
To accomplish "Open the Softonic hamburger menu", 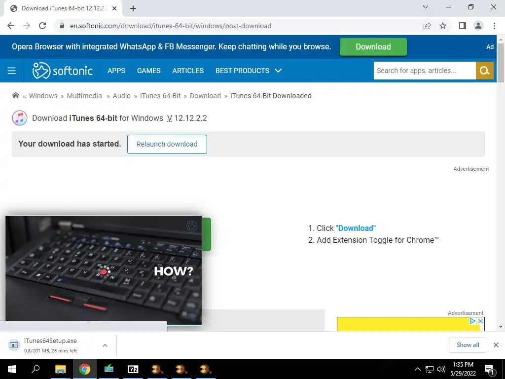I will (12, 71).
